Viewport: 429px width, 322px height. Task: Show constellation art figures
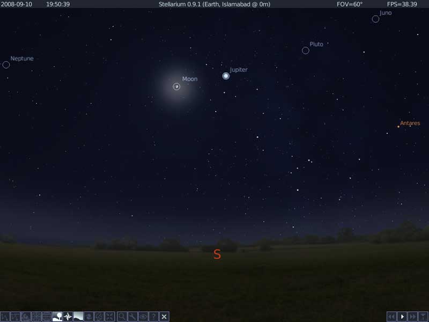(x=26, y=317)
